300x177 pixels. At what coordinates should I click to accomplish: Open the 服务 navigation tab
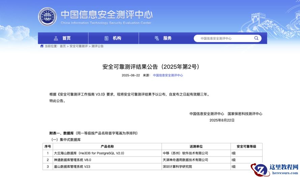[x=164, y=38]
